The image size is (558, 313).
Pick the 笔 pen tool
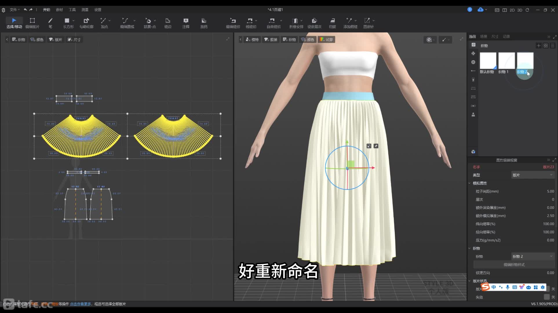point(50,23)
